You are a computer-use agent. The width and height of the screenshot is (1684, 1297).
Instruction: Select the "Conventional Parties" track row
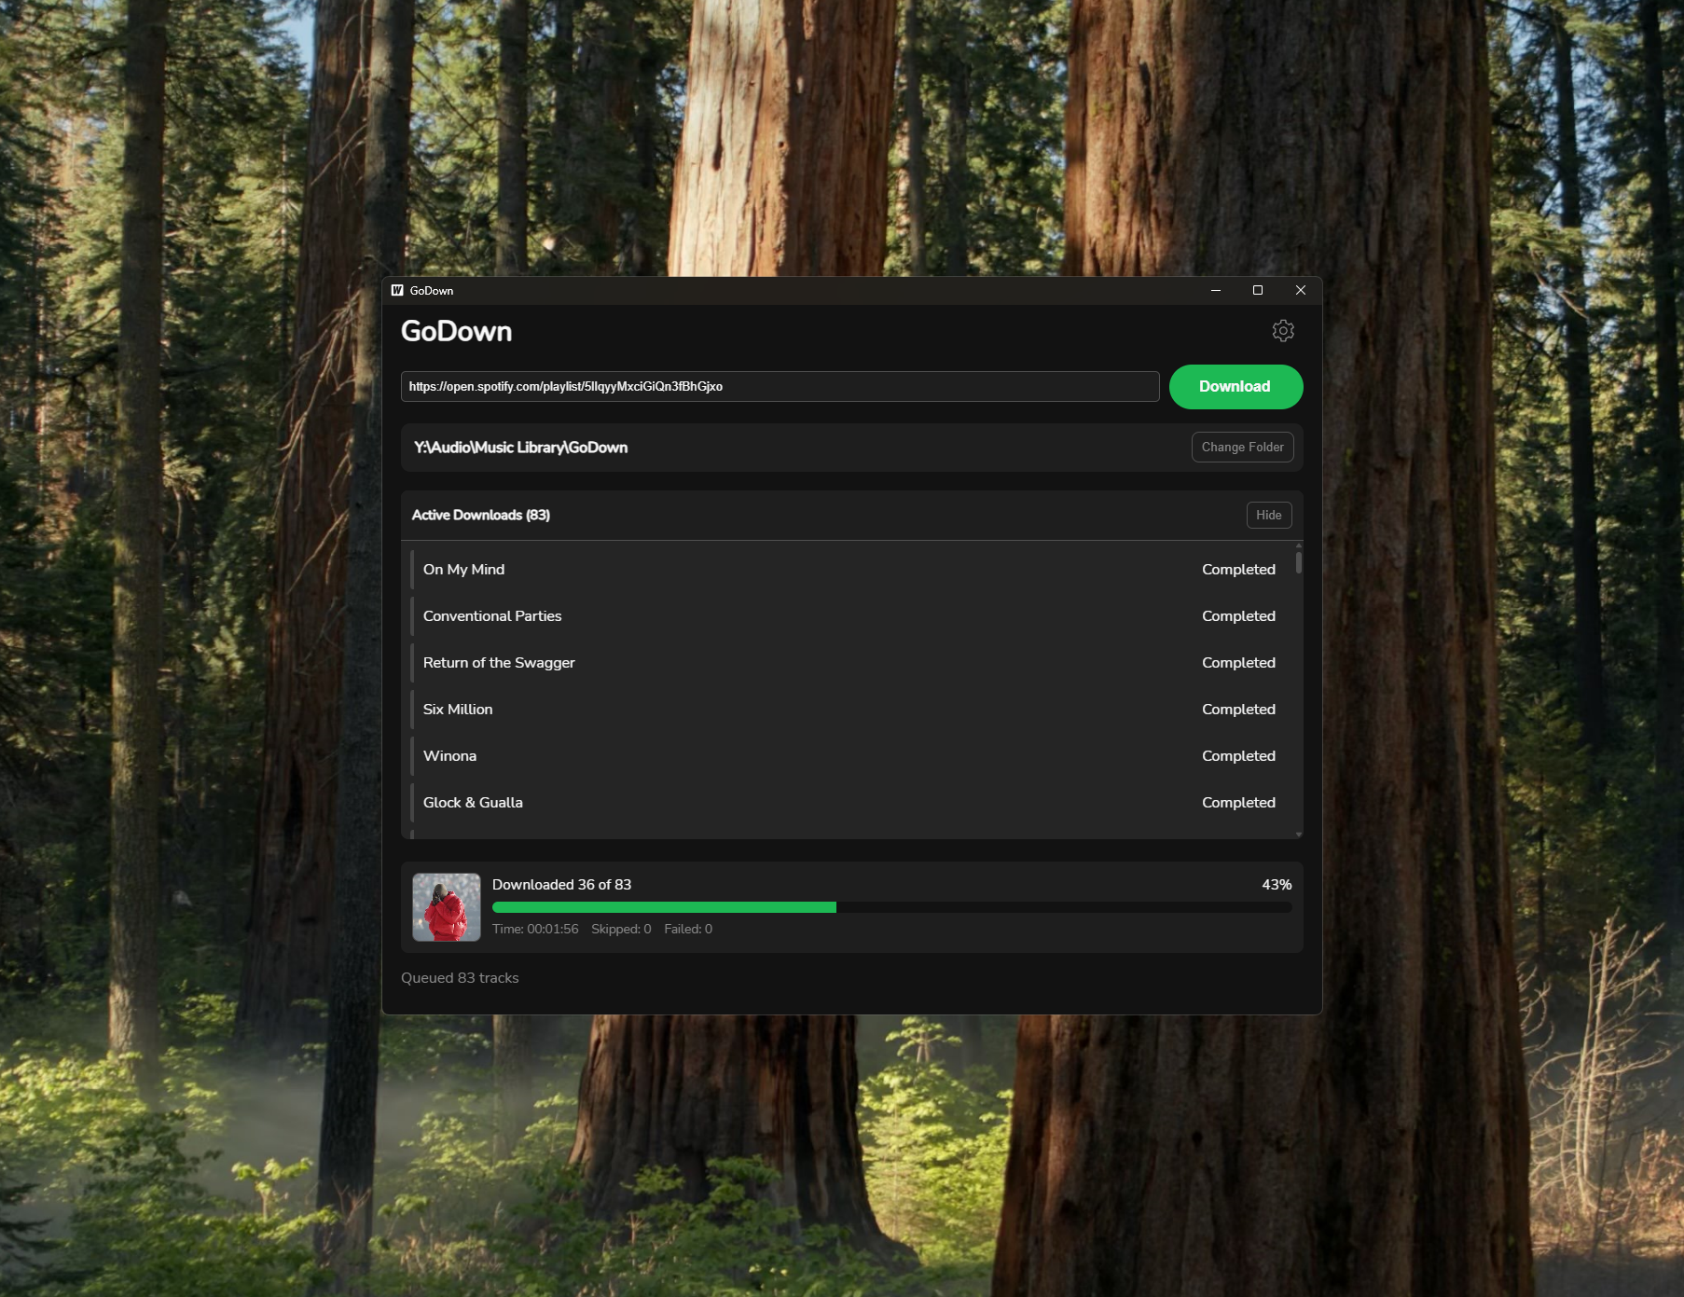coord(849,616)
